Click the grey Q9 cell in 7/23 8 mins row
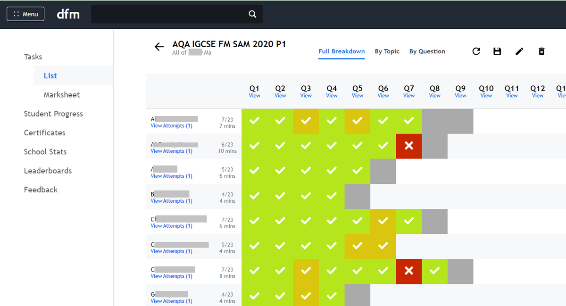This screenshot has width=566, height=306. point(460,272)
